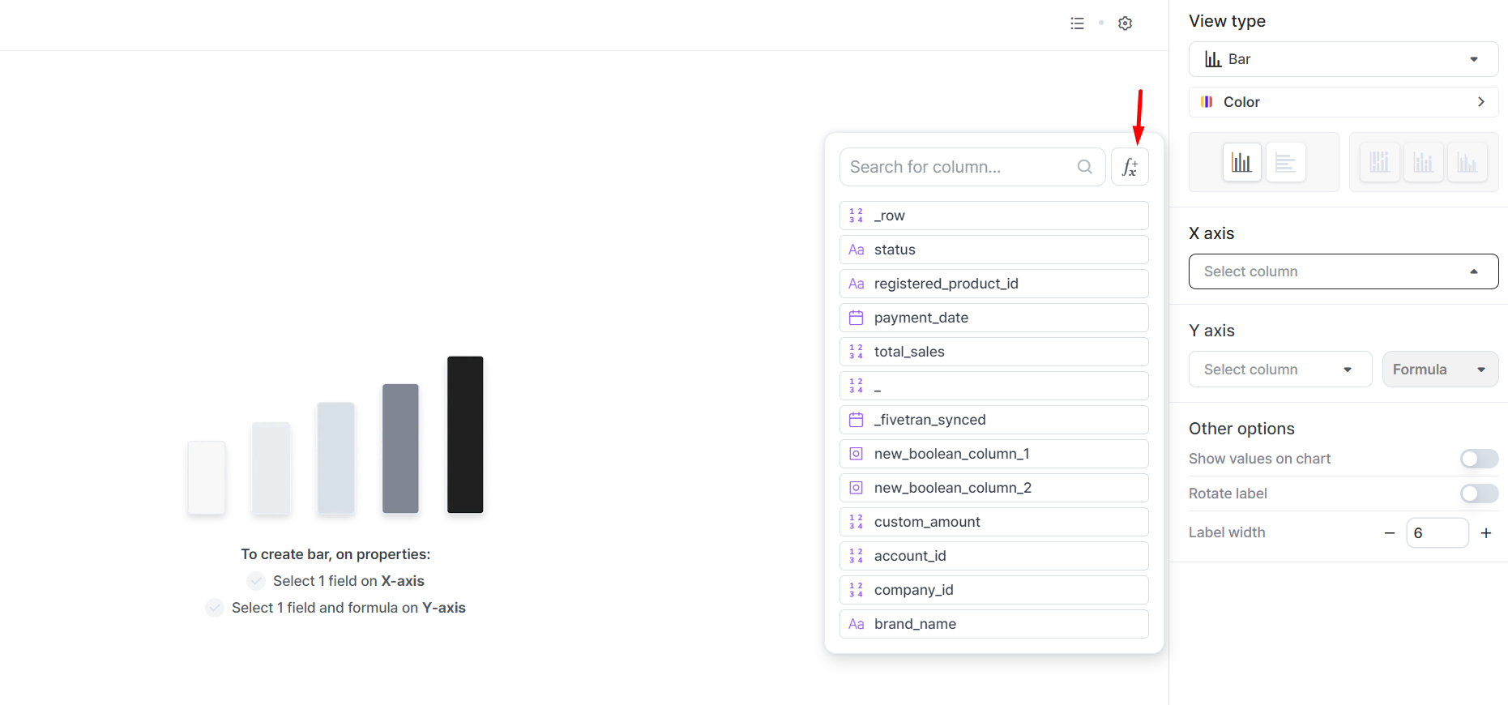
Task: Open the Y axis Select column dropdown
Action: click(1279, 370)
